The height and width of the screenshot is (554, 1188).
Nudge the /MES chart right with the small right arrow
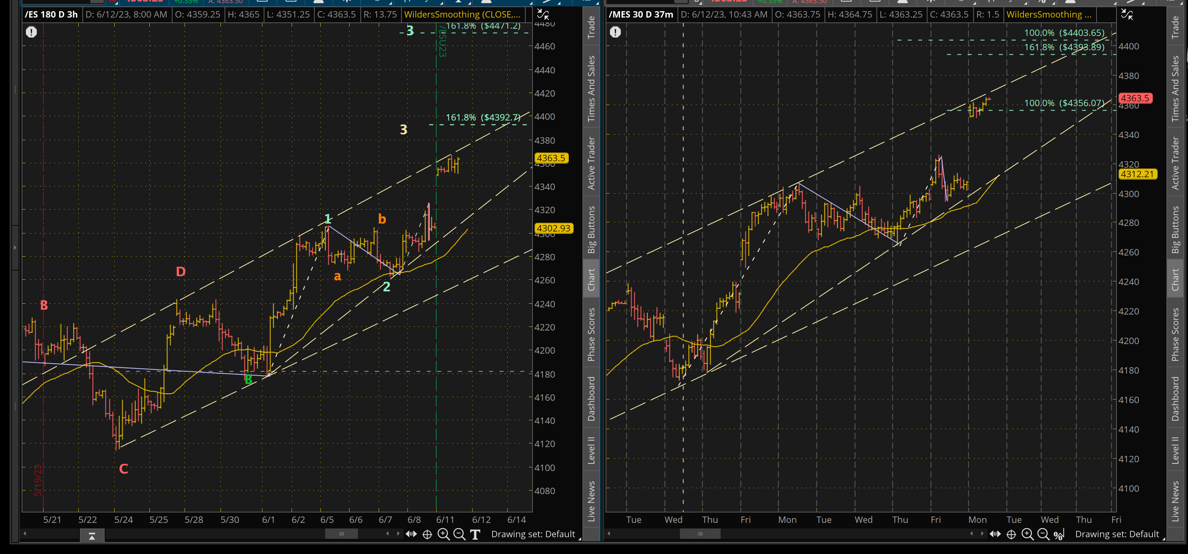click(982, 534)
